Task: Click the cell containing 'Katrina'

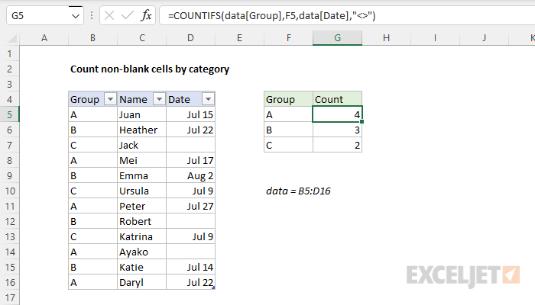Action: [x=142, y=236]
